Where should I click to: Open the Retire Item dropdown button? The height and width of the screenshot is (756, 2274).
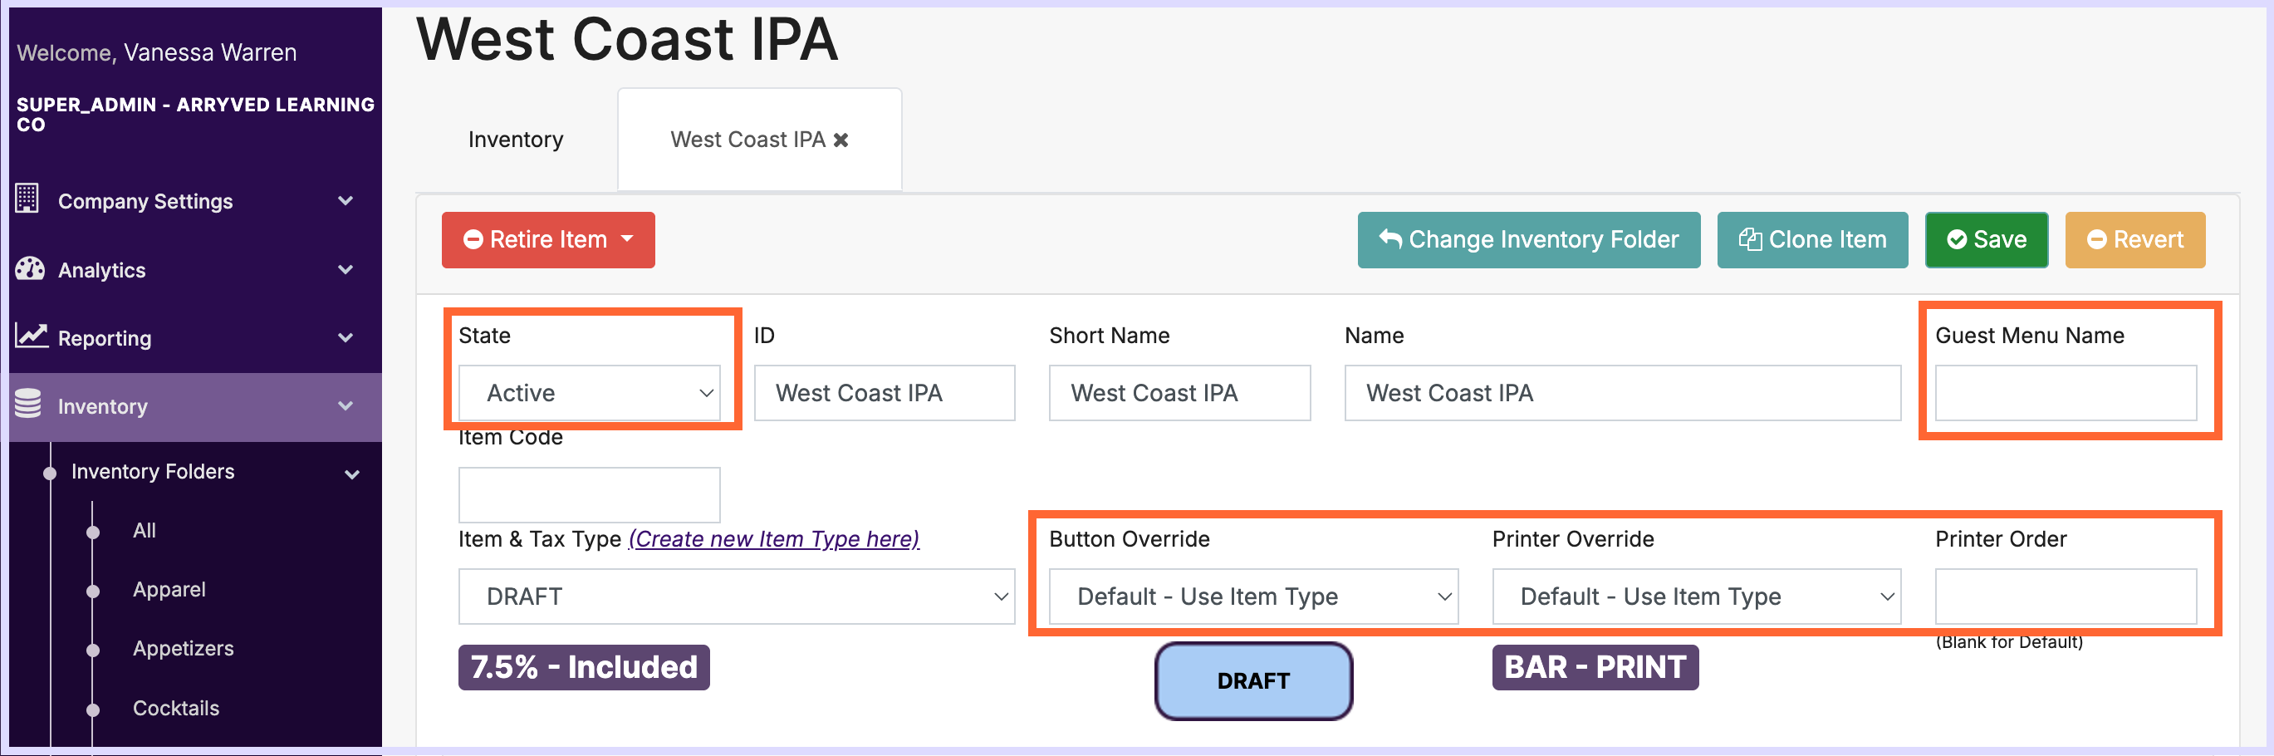tap(548, 239)
